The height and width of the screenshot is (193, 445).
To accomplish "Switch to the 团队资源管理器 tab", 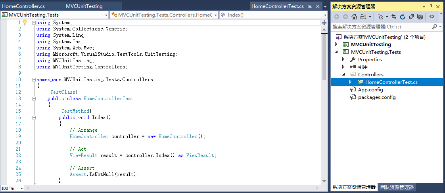I will click(397, 187).
